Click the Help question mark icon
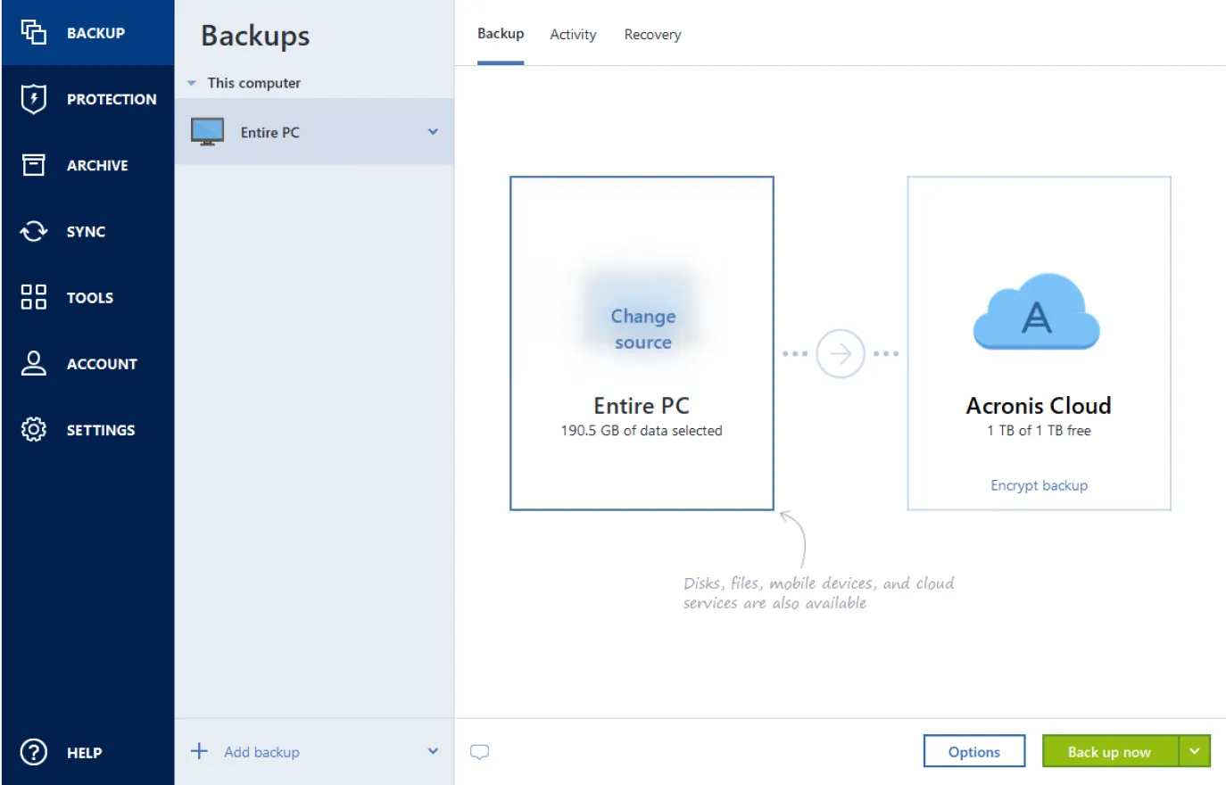The width and height of the screenshot is (1226, 785). pyautogui.click(x=33, y=752)
